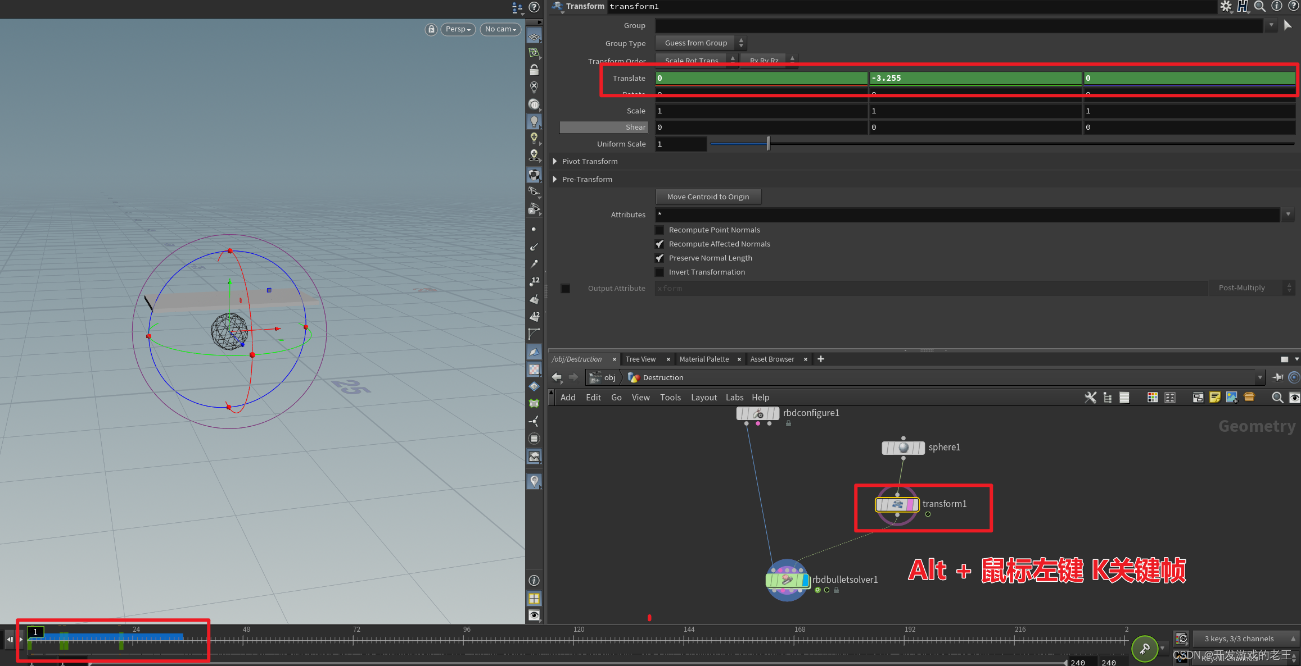This screenshot has width=1301, height=666.
Task: Click the Translate Y field showing -3.255
Action: [975, 78]
